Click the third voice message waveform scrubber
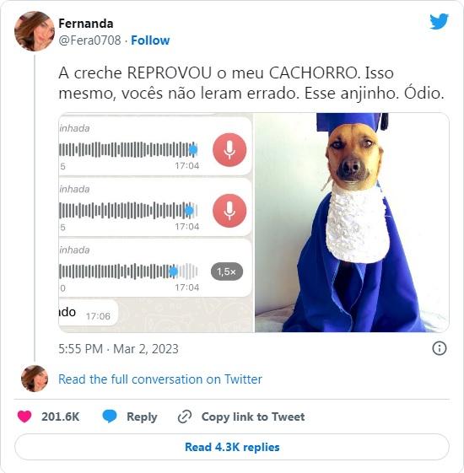Viewport: 464px width, 473px height. (128, 271)
